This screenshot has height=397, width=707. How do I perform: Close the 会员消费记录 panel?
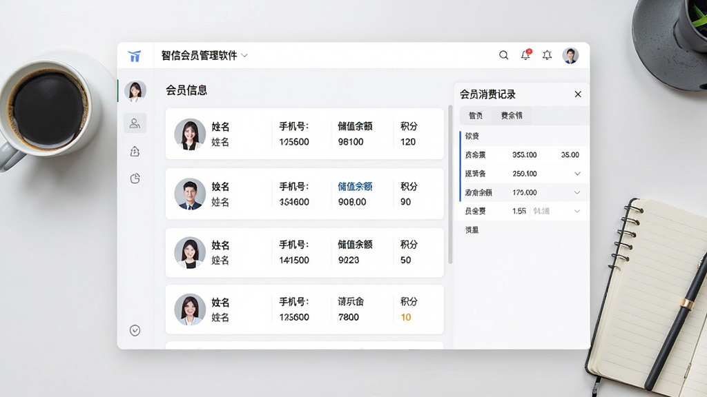(578, 94)
